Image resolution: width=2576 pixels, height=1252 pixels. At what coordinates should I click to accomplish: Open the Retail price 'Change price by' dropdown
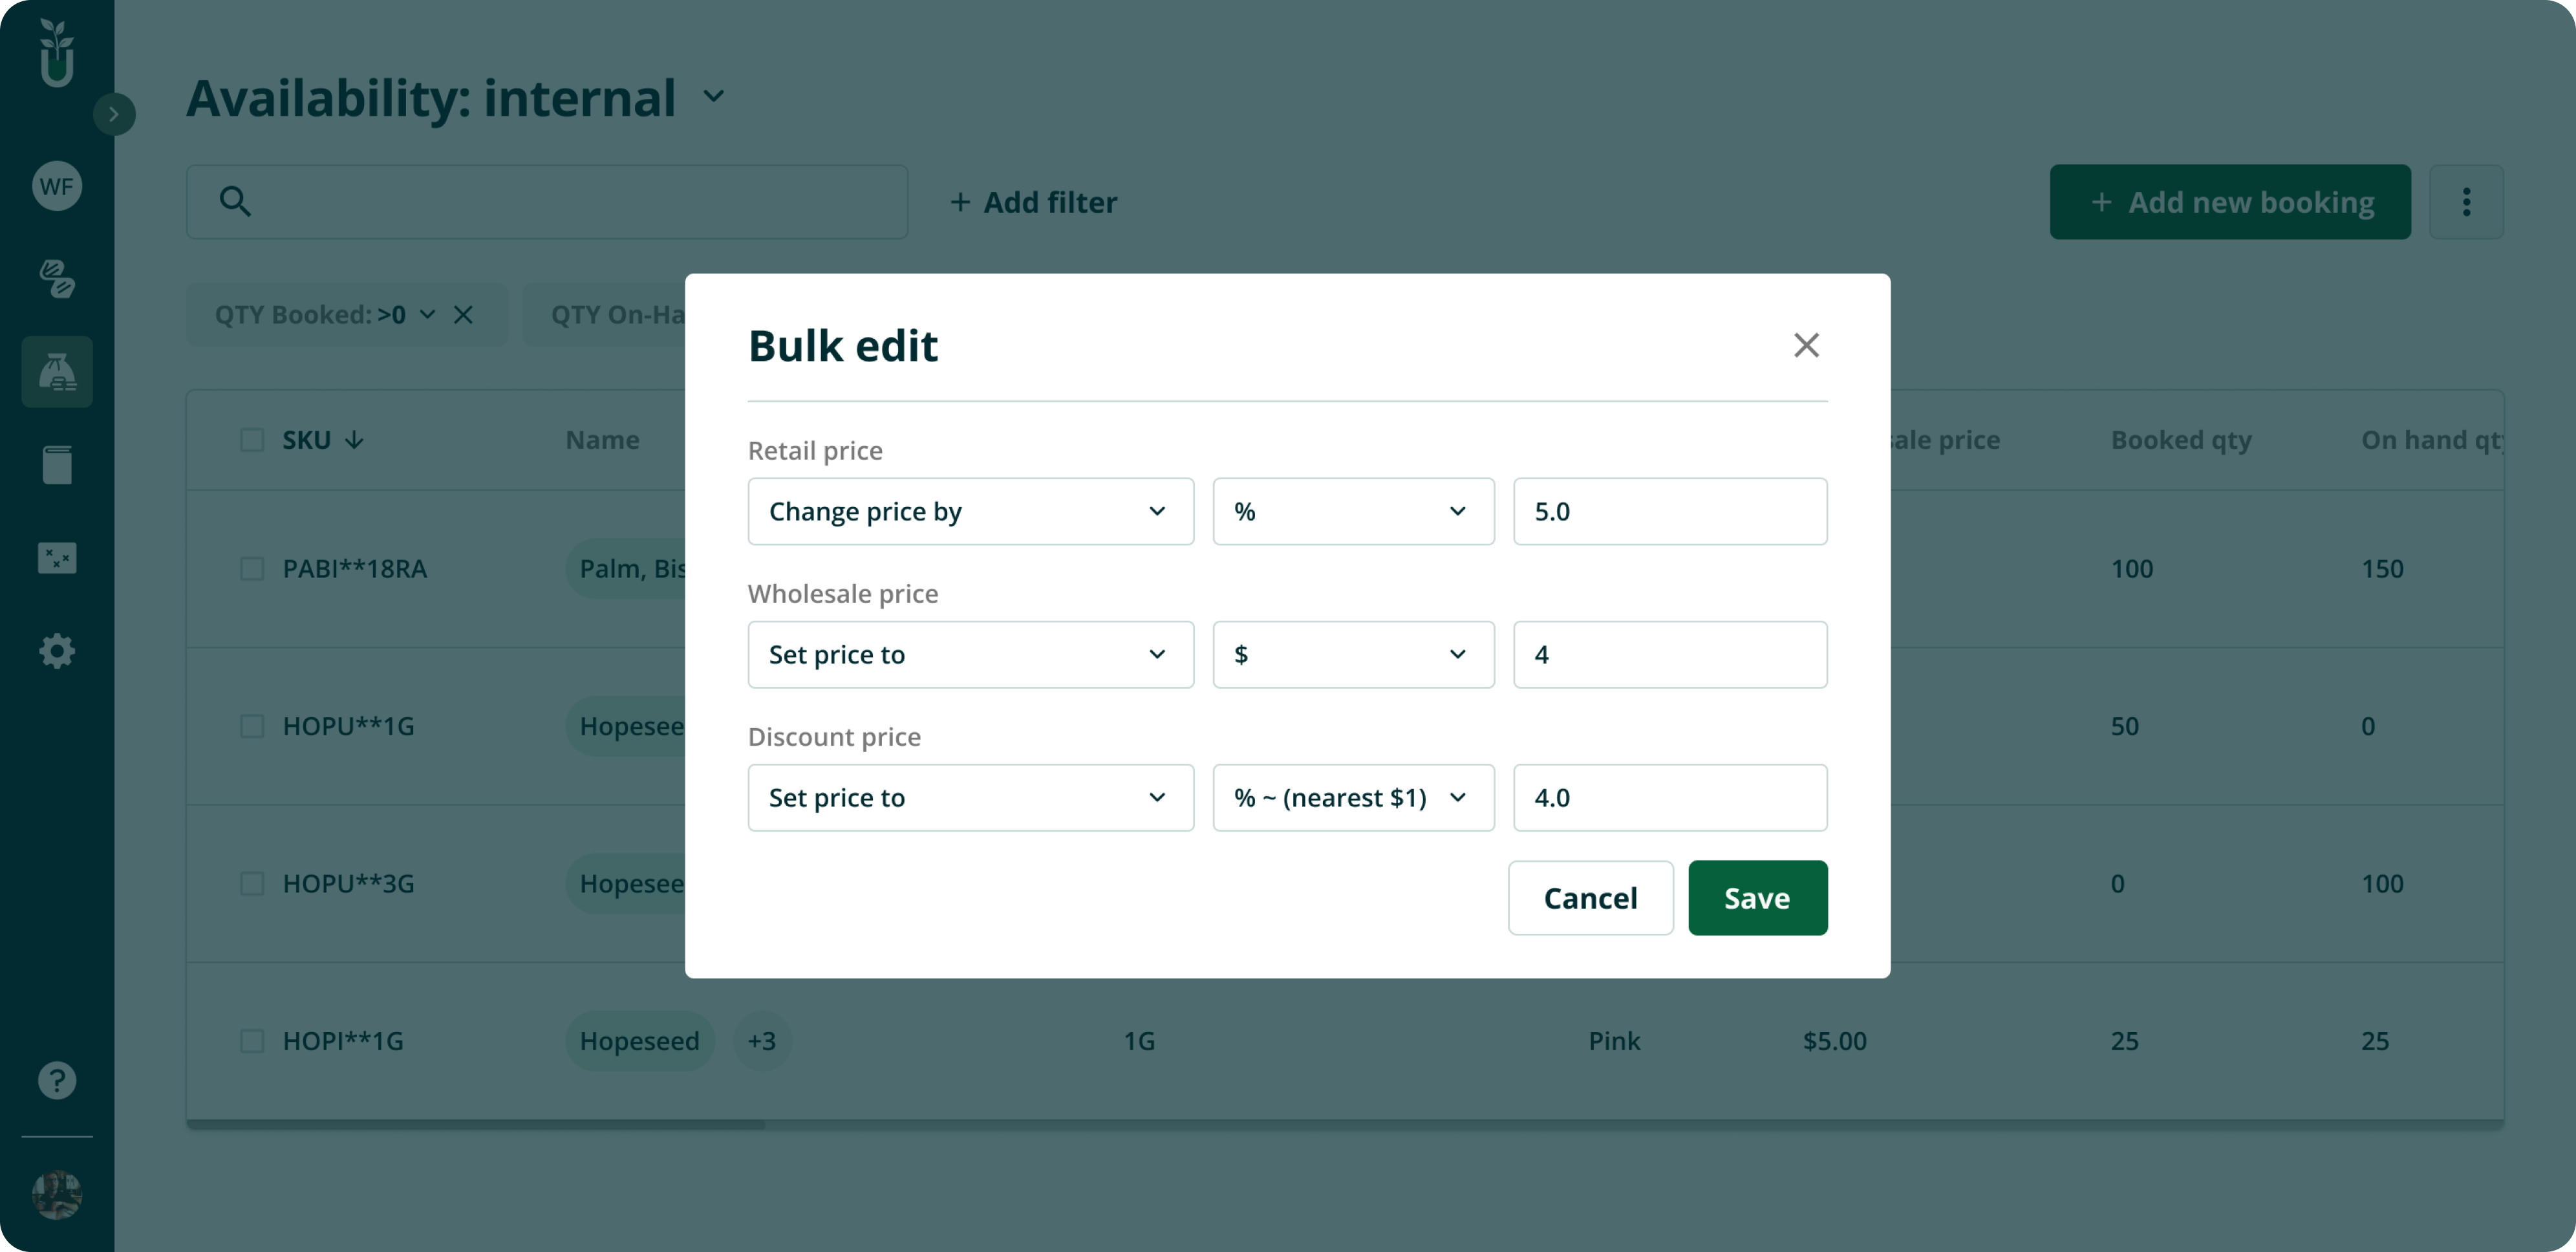969,511
